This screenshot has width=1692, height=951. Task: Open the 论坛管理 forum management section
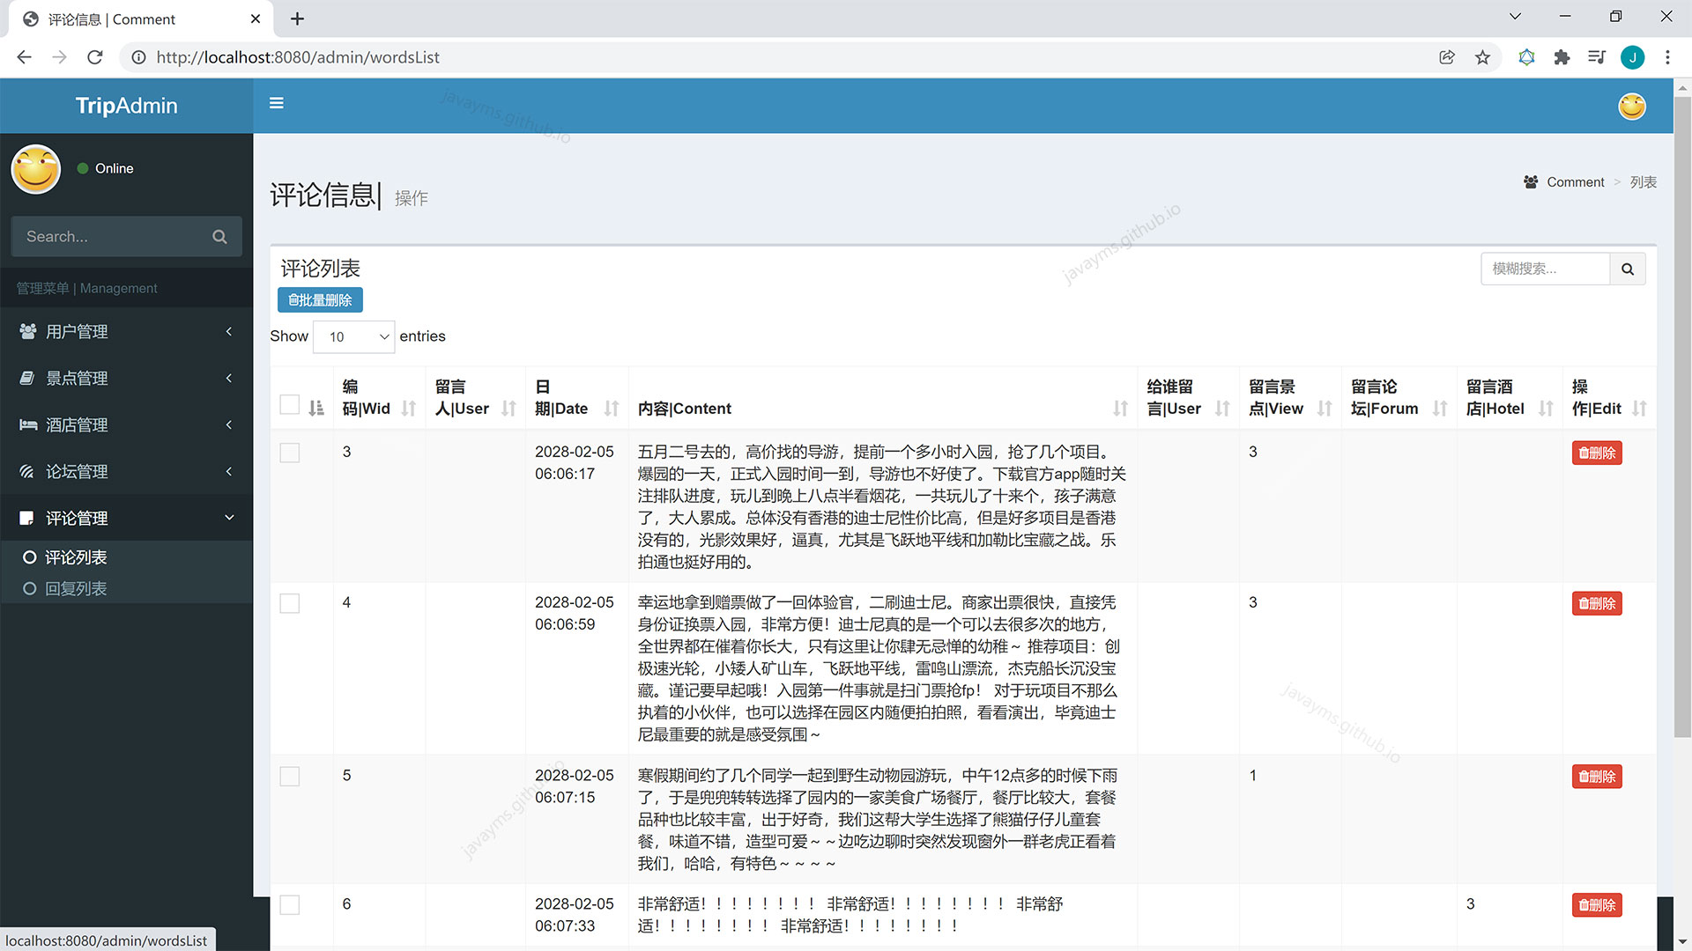coord(77,471)
